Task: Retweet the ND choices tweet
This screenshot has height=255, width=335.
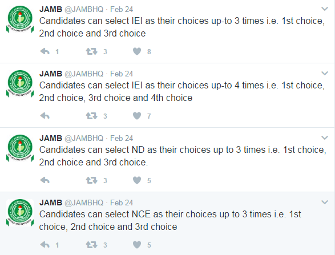Action: (x=92, y=180)
